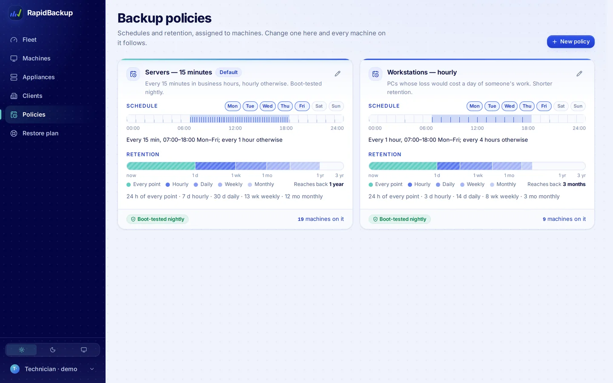Switch to light theme

pos(22,350)
